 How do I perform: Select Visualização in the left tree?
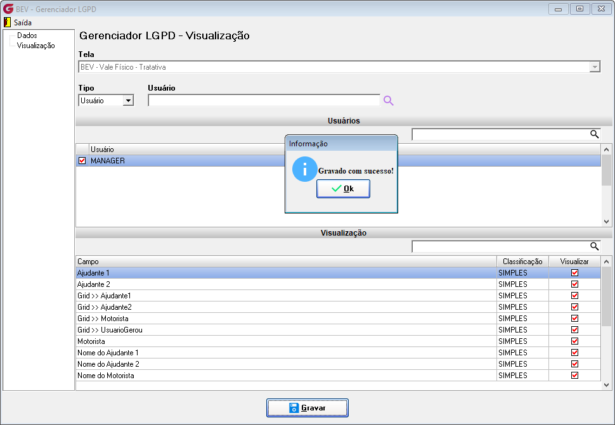[36, 46]
